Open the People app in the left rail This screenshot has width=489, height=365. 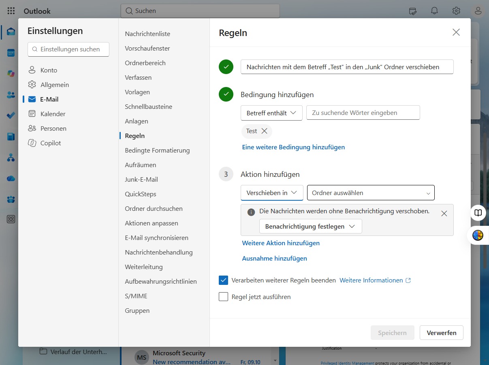coord(11,95)
